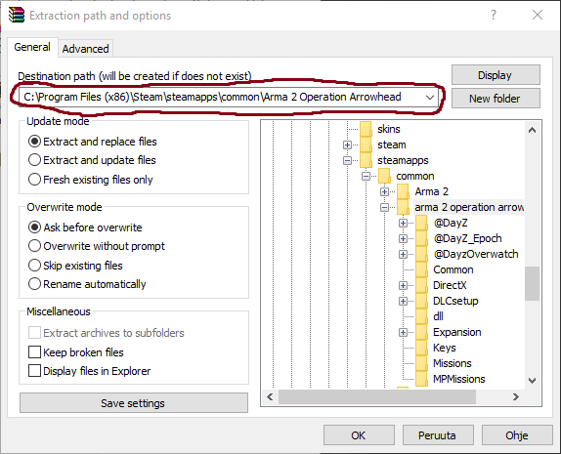Click the New folder button

click(x=496, y=99)
